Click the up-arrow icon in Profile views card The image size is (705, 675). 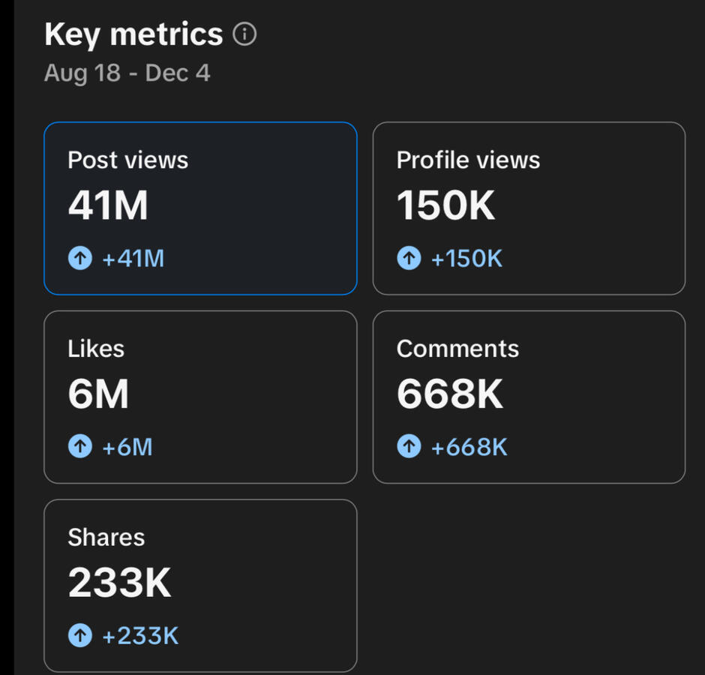[x=409, y=259]
